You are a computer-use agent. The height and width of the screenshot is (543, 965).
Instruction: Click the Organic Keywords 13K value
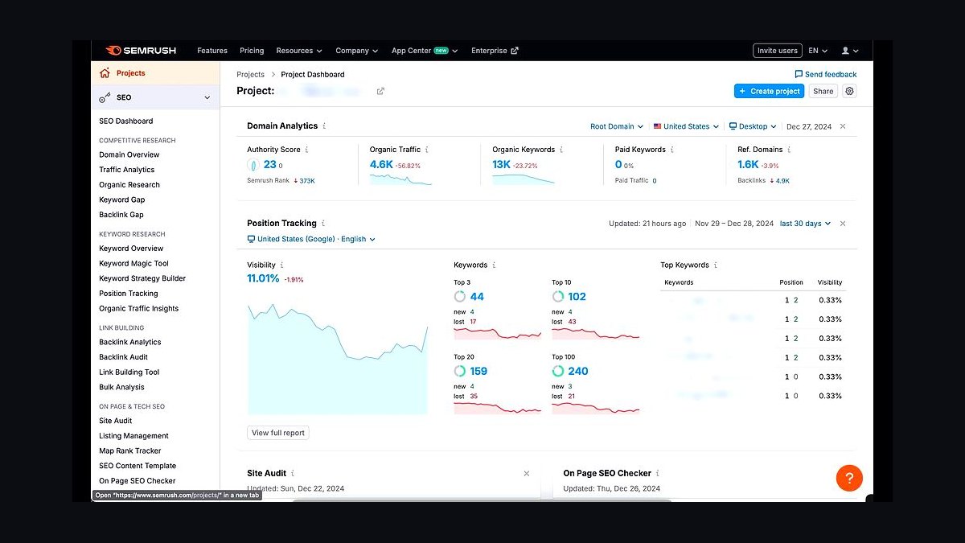coord(502,164)
